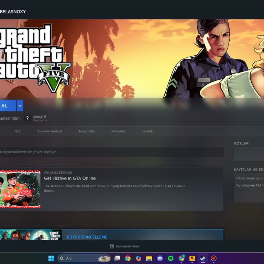Open the Chrome profile with S badge
This screenshot has width=264, height=264.
[x=181, y=258]
